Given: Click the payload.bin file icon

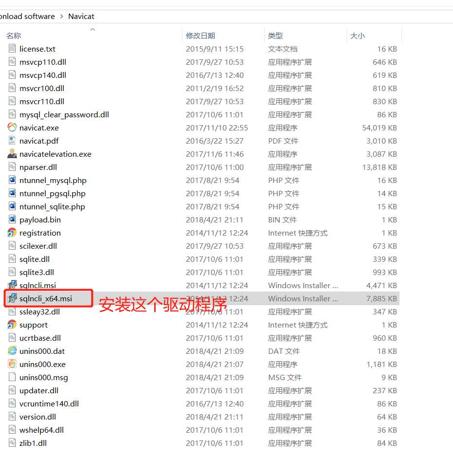Looking at the screenshot, I should (x=12, y=219).
